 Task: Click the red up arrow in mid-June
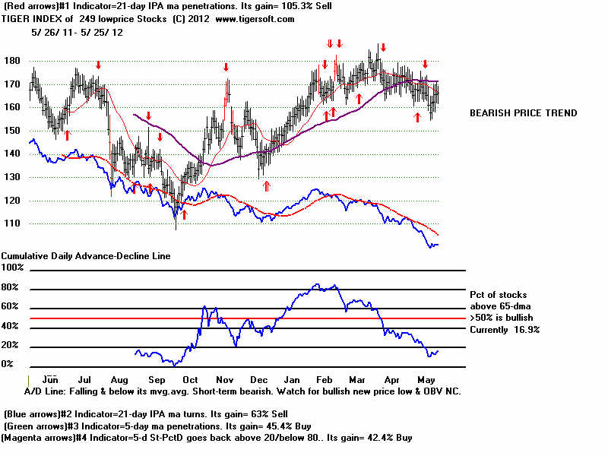(67, 135)
